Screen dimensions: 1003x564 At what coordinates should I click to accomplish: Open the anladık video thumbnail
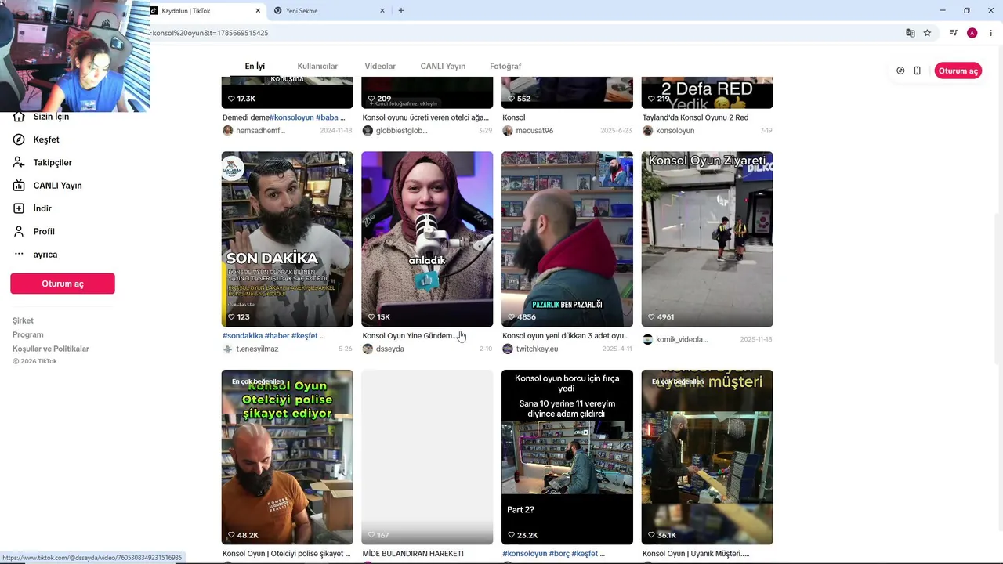click(427, 239)
